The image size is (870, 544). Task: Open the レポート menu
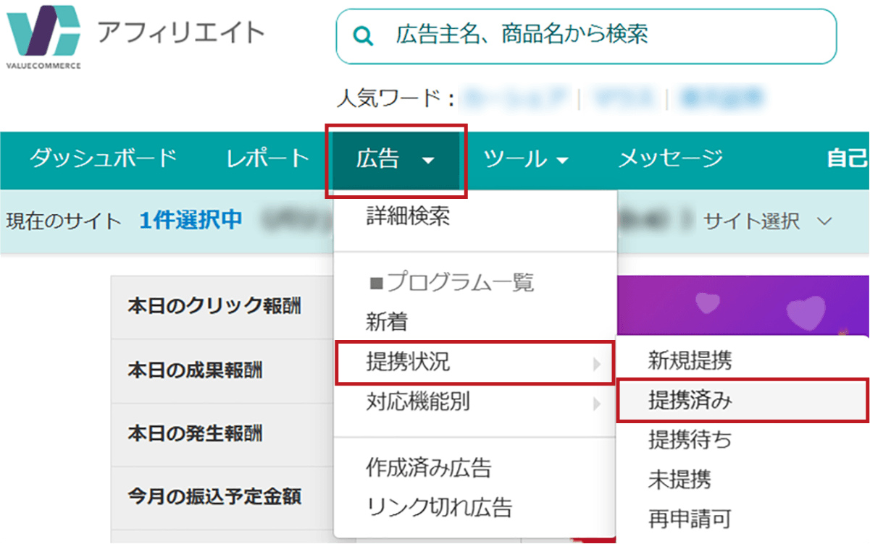point(267,158)
